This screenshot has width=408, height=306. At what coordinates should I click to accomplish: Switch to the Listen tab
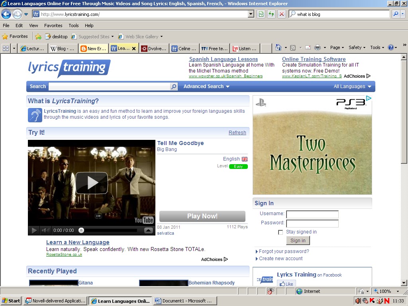245,48
